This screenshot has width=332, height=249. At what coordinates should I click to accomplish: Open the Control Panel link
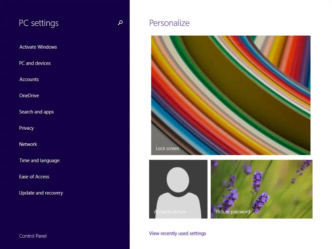point(33,236)
